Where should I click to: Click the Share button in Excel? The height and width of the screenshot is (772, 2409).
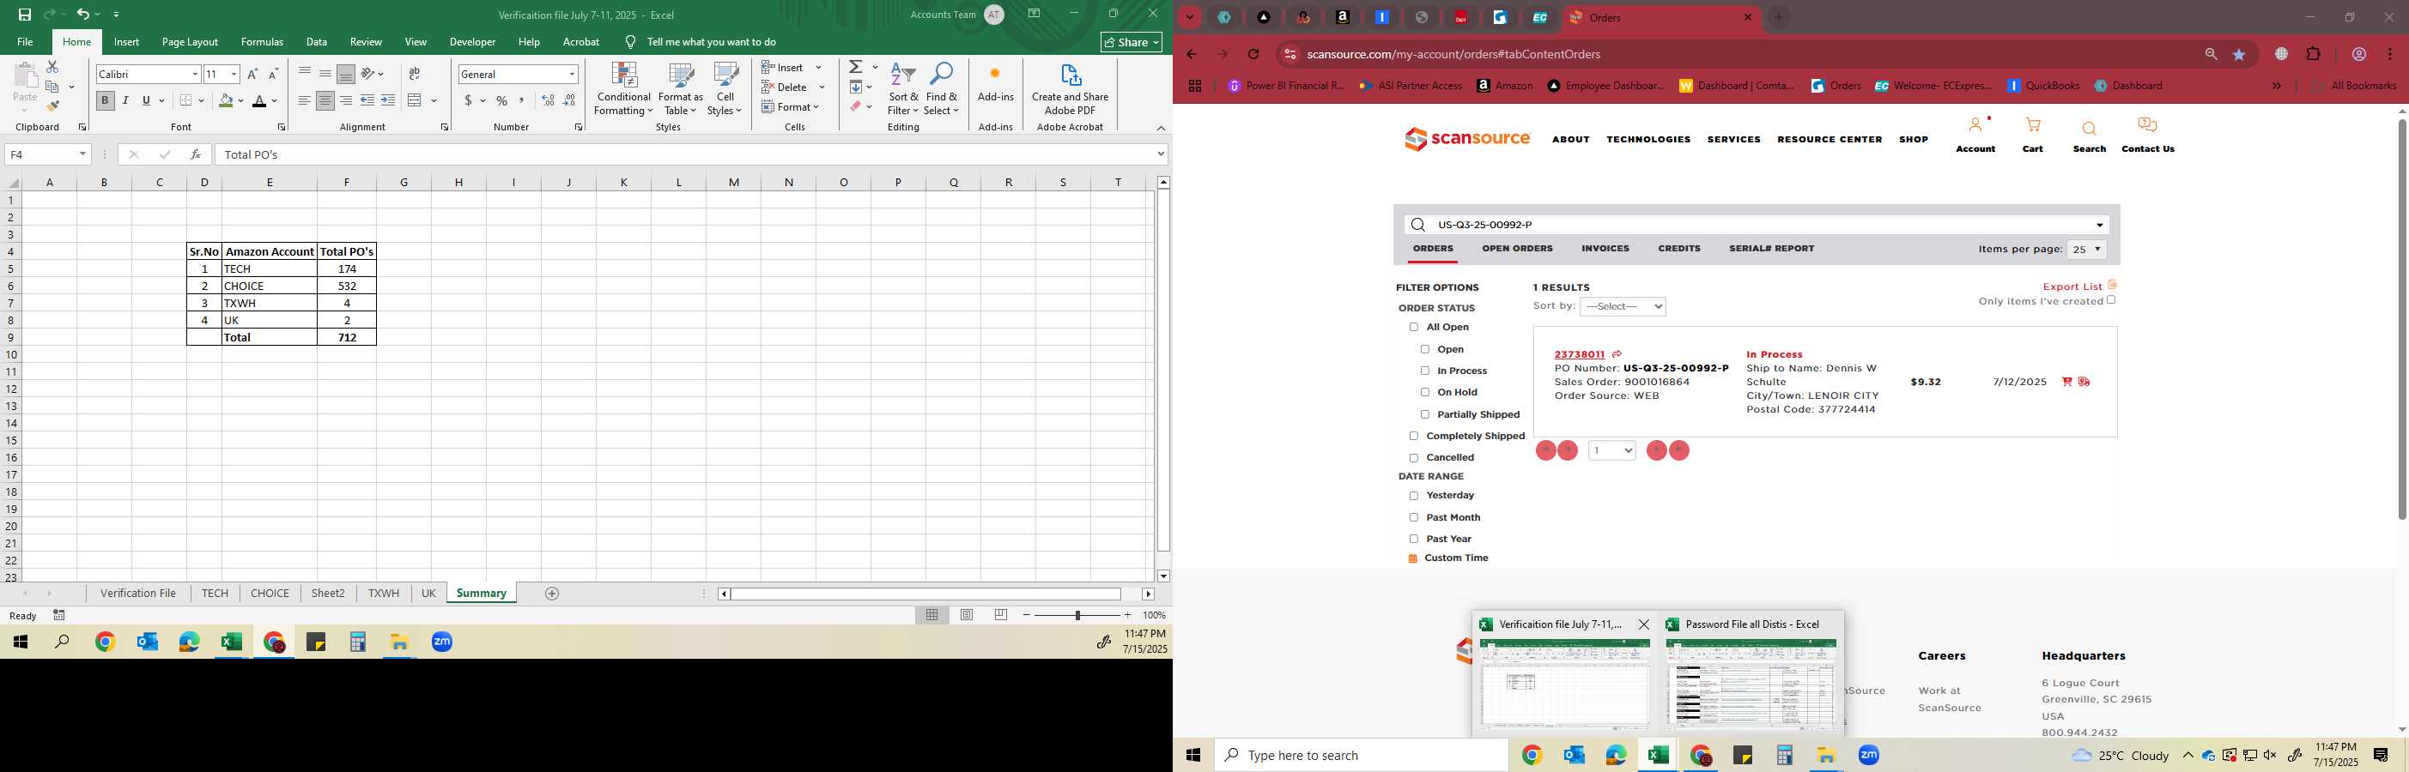(1132, 42)
